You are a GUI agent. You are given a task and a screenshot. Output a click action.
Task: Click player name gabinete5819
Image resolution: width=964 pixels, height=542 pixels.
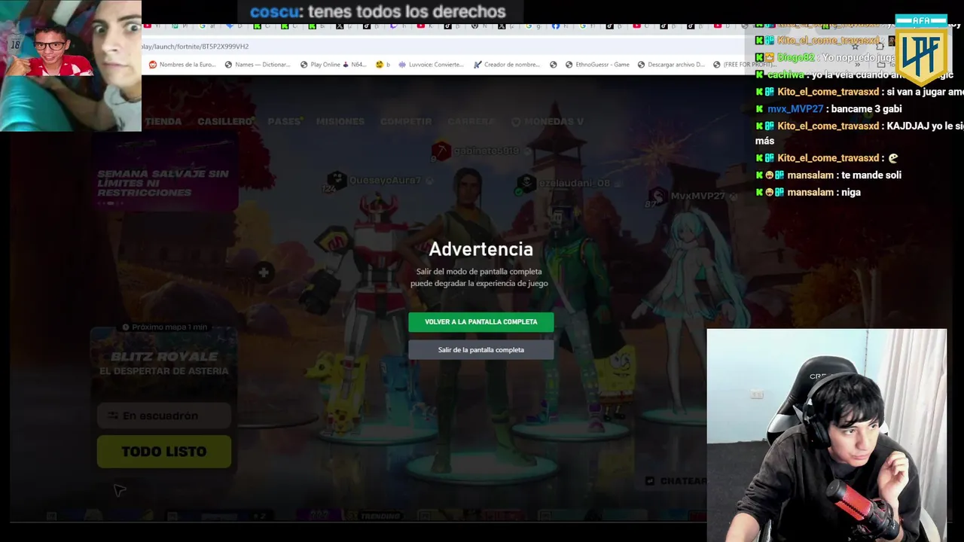coord(486,151)
